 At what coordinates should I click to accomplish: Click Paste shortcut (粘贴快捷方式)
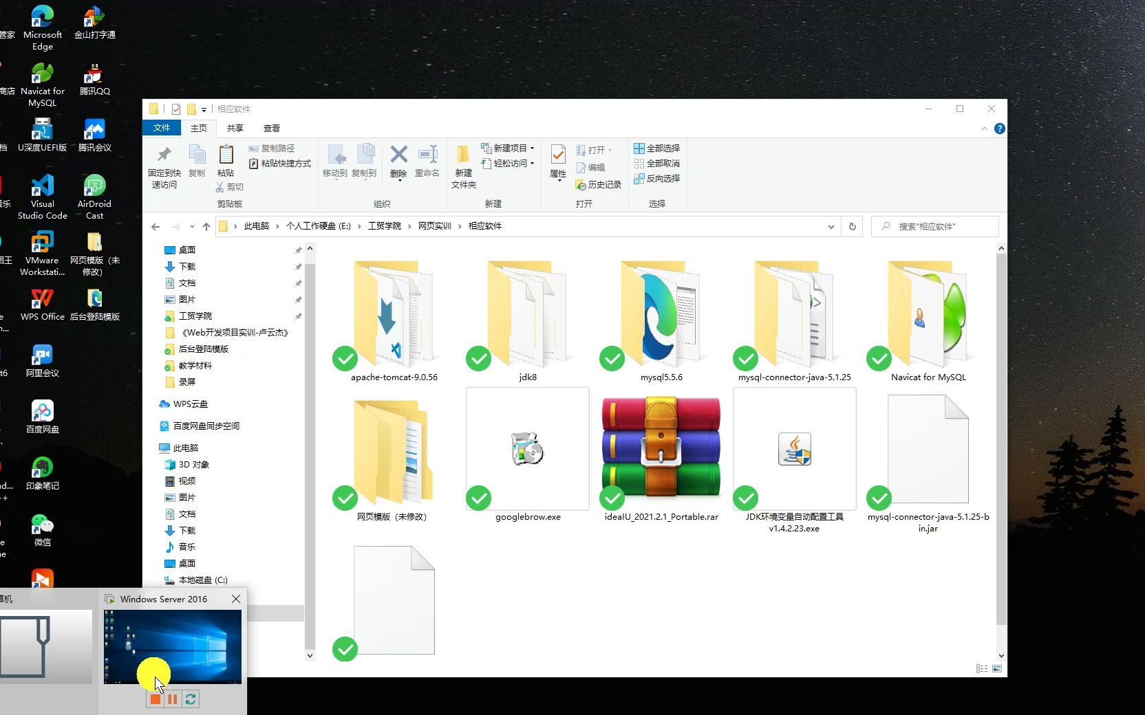[279, 164]
